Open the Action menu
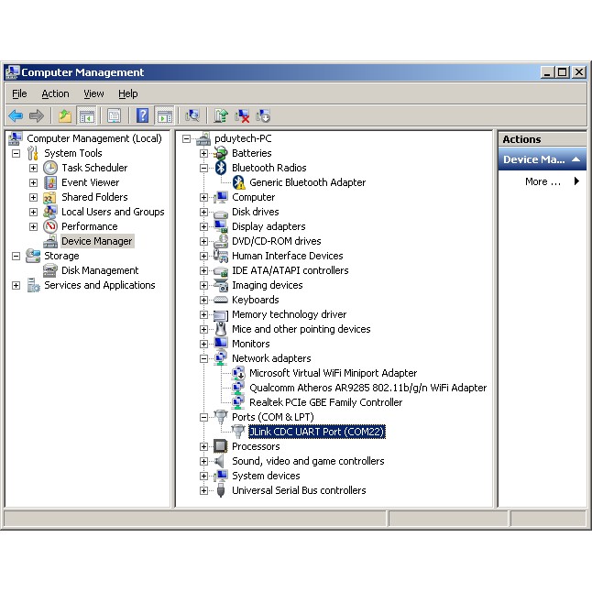Screen dimensions: 592x592 (55, 93)
